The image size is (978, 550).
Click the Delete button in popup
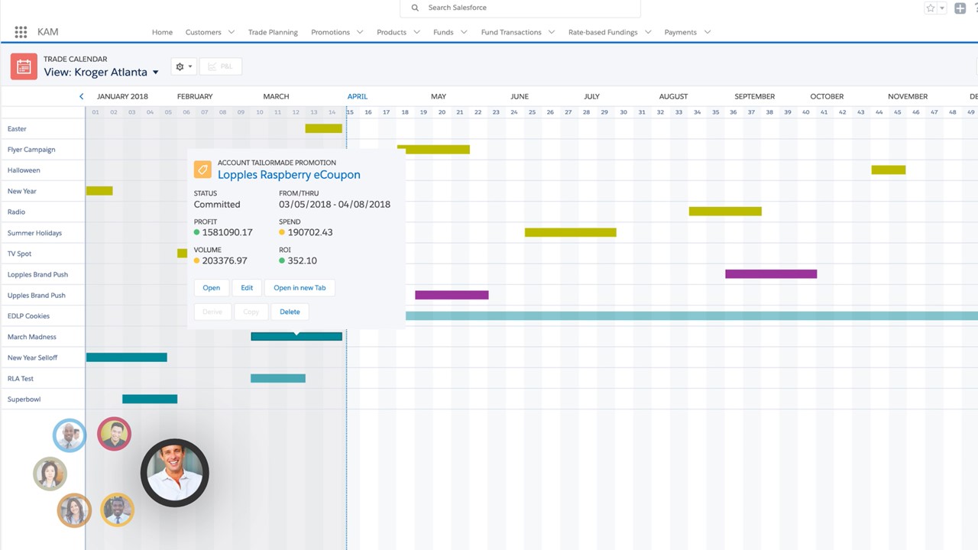[x=290, y=312]
